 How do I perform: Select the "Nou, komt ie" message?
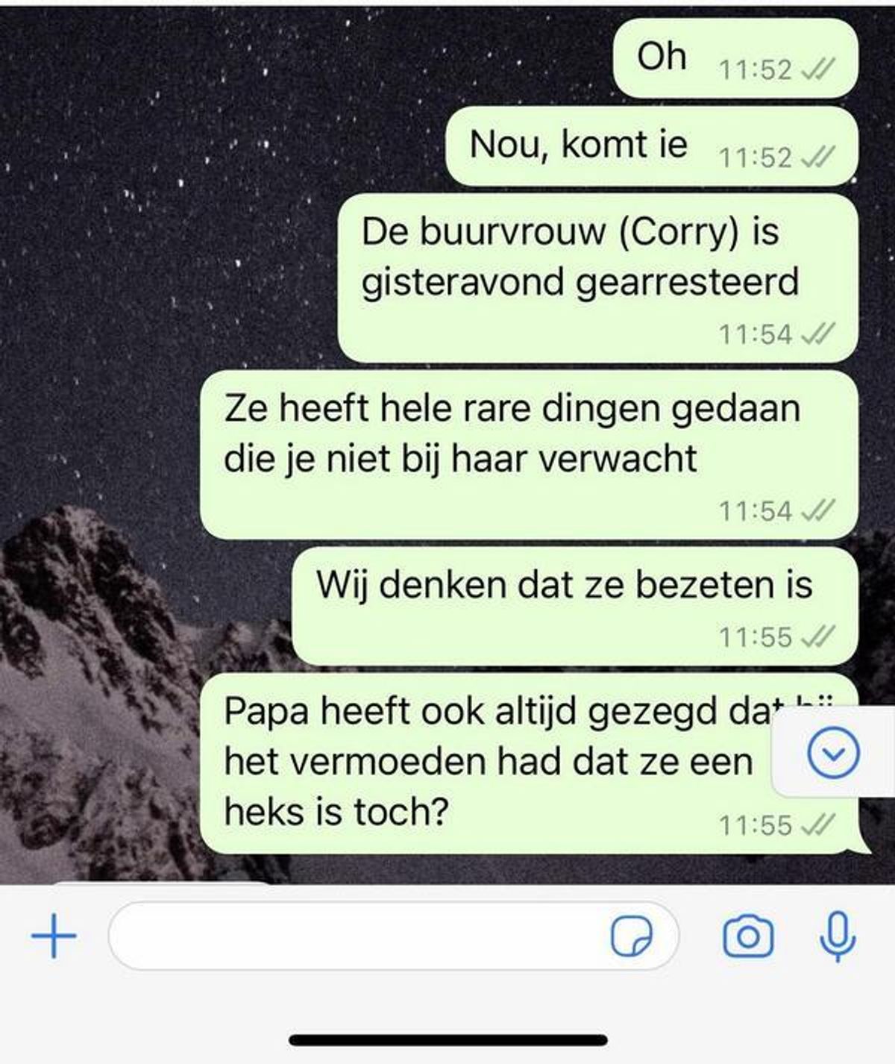652,146
